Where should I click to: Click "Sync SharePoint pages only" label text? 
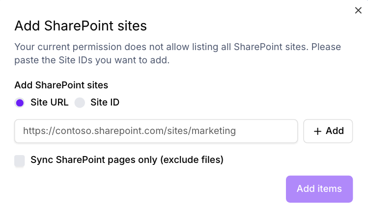click(x=97, y=160)
